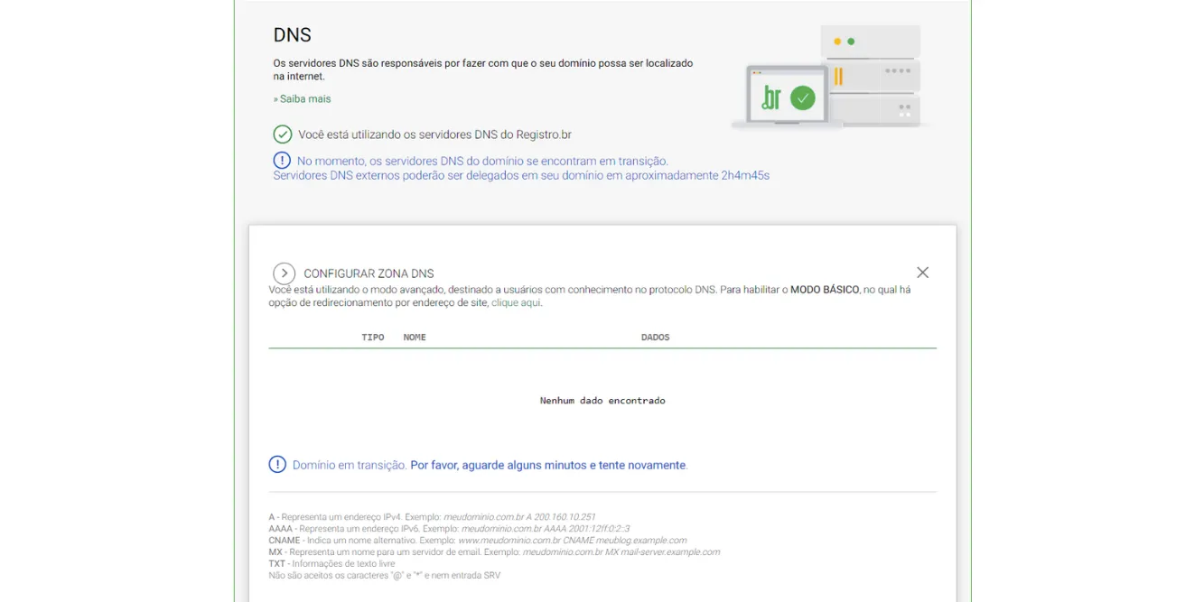Viewport: 1204px width, 602px height.
Task: Select the MX record description line
Action: pyautogui.click(x=494, y=552)
